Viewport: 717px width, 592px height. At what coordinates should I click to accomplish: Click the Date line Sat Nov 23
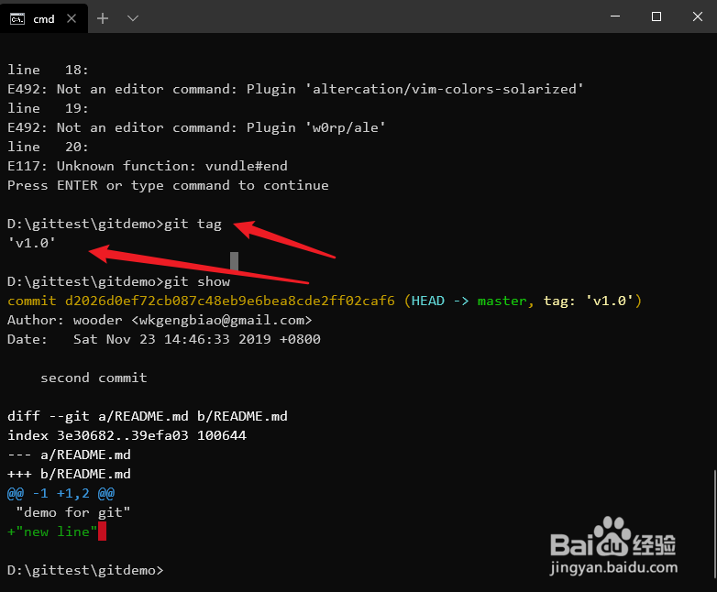(x=164, y=339)
